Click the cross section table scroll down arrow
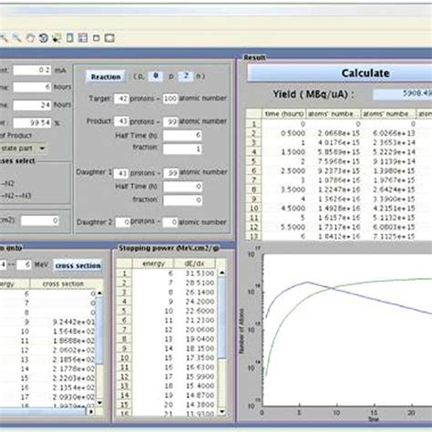This screenshot has width=432, height=432. click(x=99, y=403)
